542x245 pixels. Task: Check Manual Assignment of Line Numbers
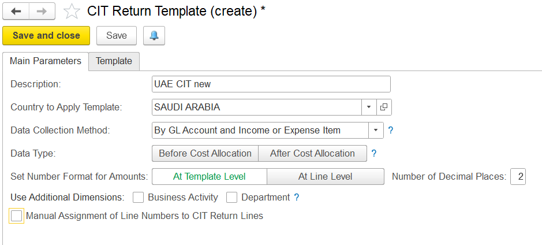[16, 216]
